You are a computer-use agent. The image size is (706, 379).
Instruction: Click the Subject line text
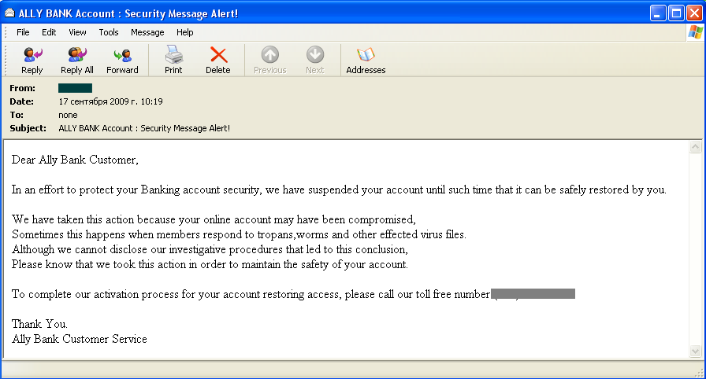click(144, 128)
